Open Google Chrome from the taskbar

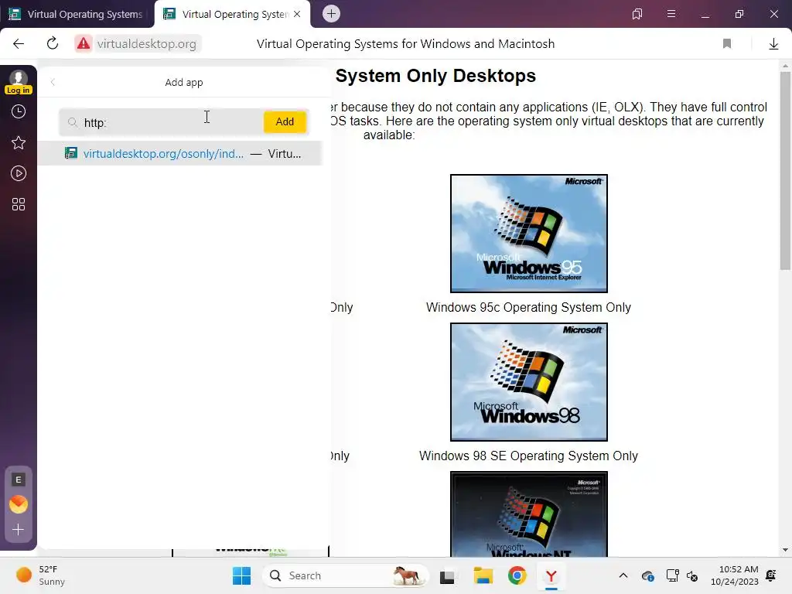click(x=517, y=575)
